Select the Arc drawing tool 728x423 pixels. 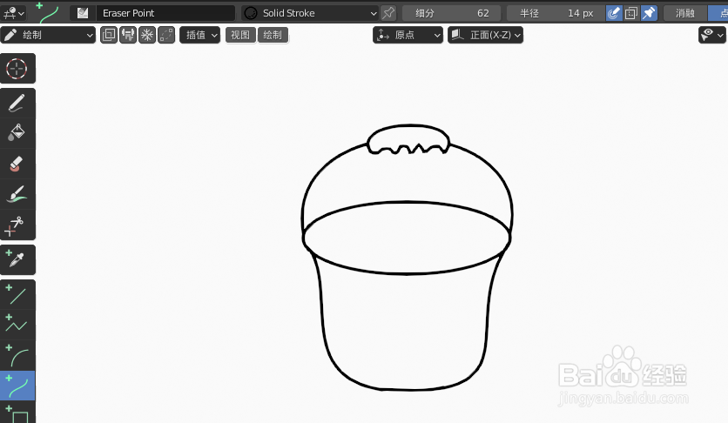(17, 355)
